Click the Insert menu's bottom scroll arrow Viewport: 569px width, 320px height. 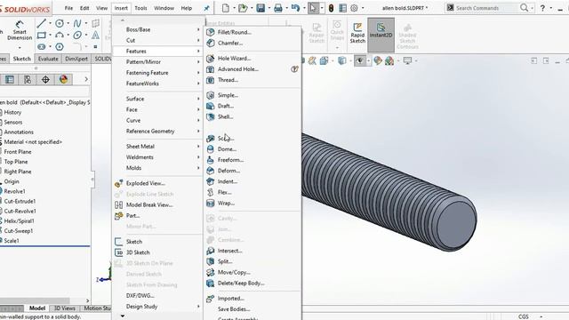tap(123, 316)
